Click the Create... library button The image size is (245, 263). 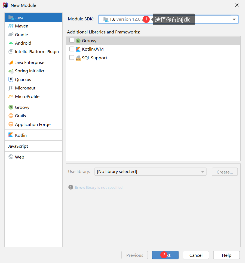pyautogui.click(x=225, y=172)
